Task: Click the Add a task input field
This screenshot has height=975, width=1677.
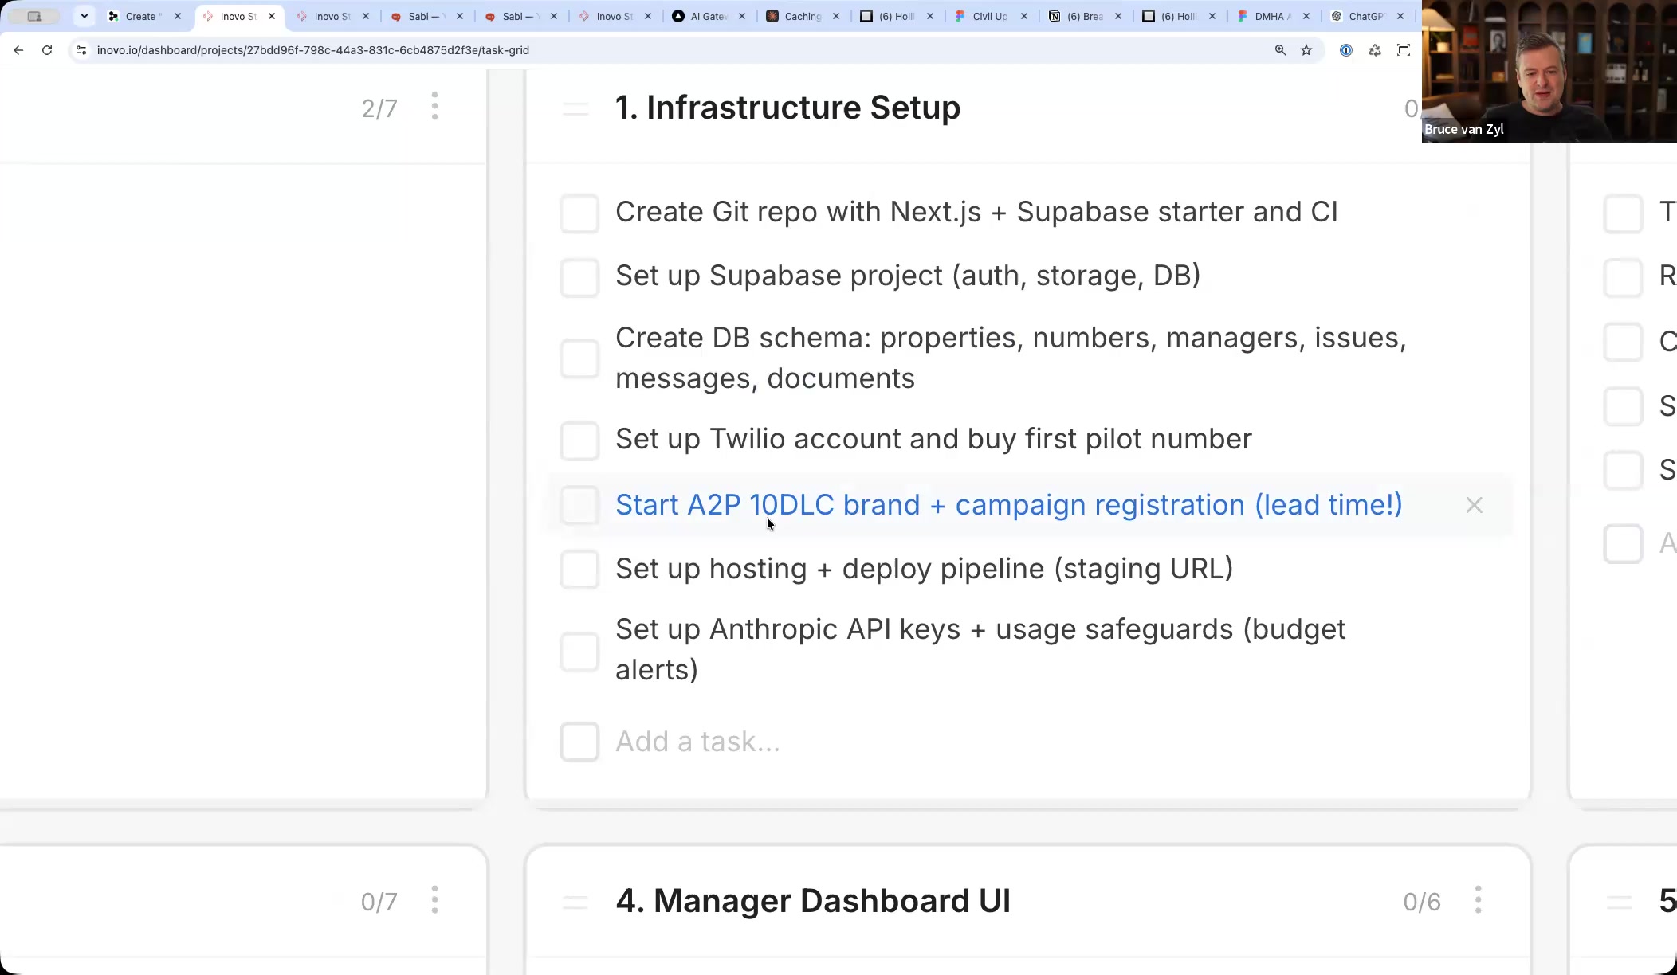Action: pos(697,742)
